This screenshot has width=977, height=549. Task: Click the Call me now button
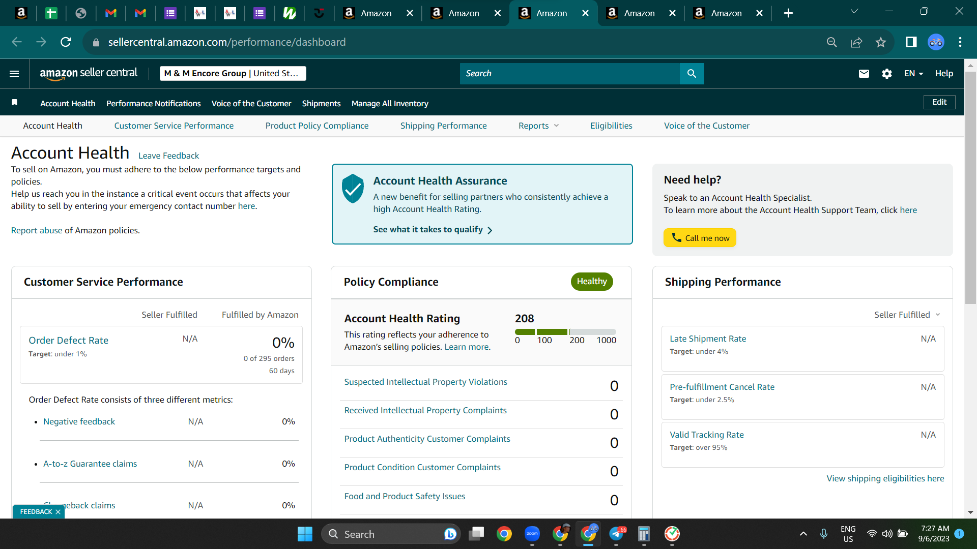(700, 238)
